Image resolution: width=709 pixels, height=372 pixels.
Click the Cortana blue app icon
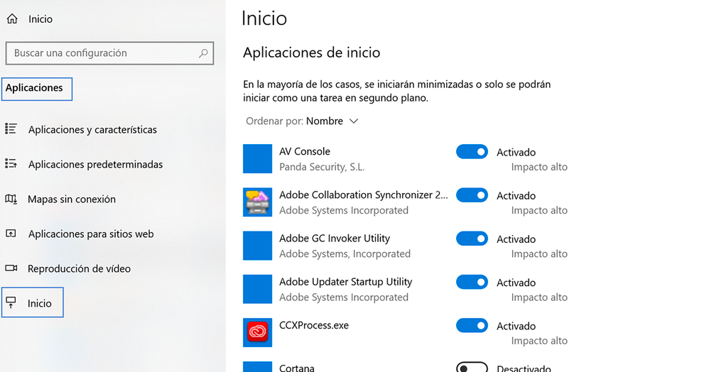pyautogui.click(x=257, y=366)
